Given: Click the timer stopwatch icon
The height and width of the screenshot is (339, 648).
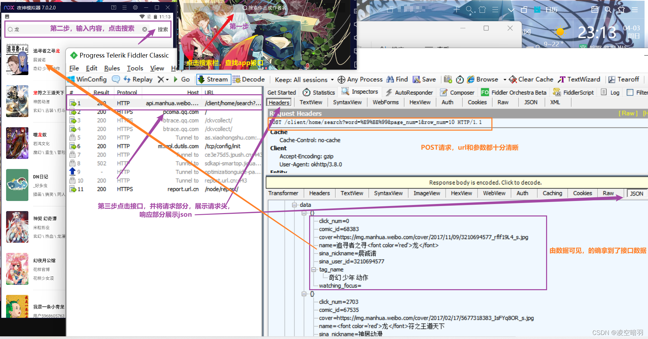Looking at the screenshot, I should 460,79.
